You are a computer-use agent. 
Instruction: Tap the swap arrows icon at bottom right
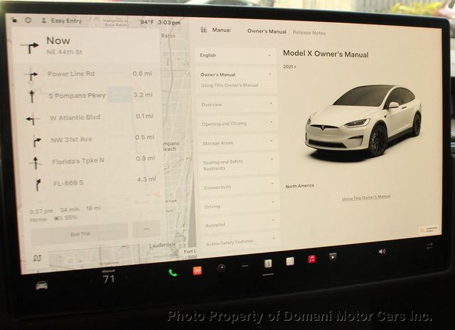(429, 246)
